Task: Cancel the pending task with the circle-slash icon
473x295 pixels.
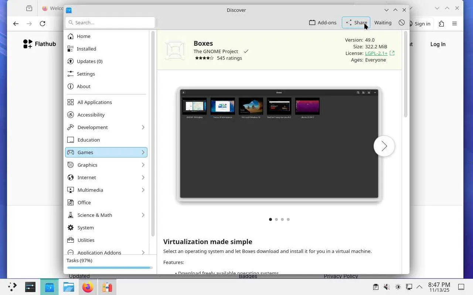Action: click(402, 22)
